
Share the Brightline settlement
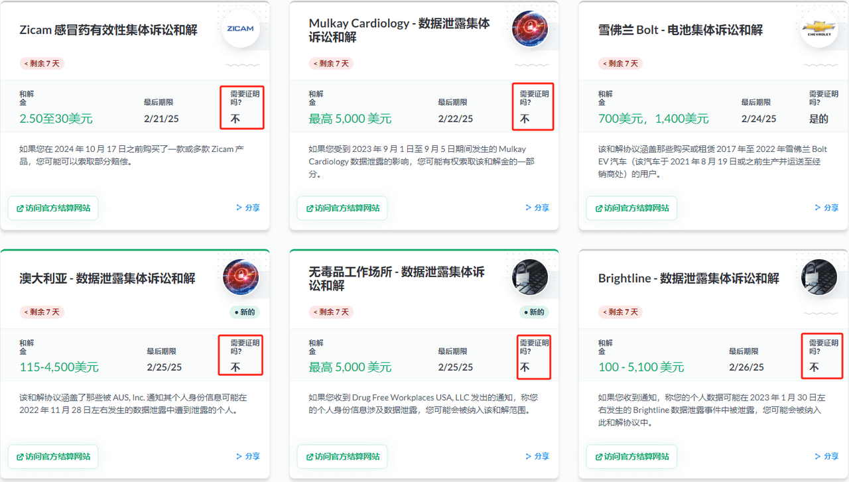coord(826,456)
